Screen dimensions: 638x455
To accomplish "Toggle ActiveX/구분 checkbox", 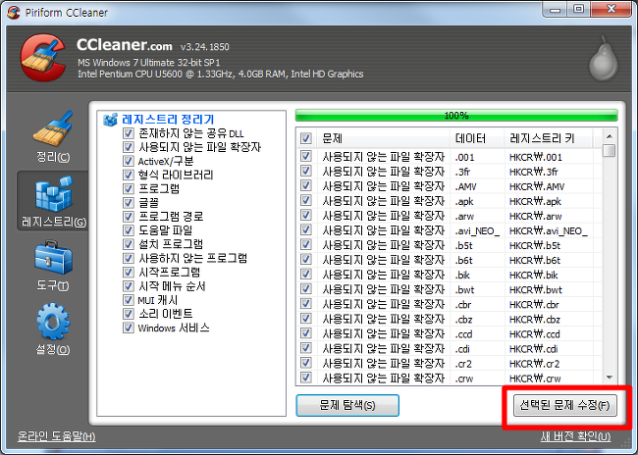I will (129, 161).
